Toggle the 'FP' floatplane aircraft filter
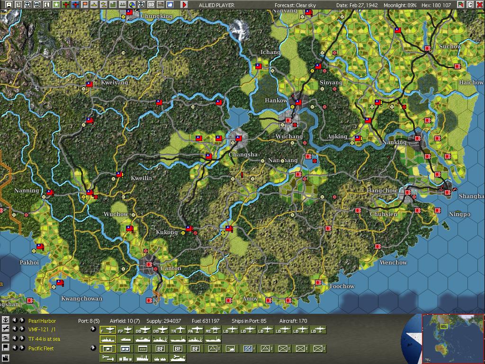Screen dimensions: 485x364 point(125,330)
